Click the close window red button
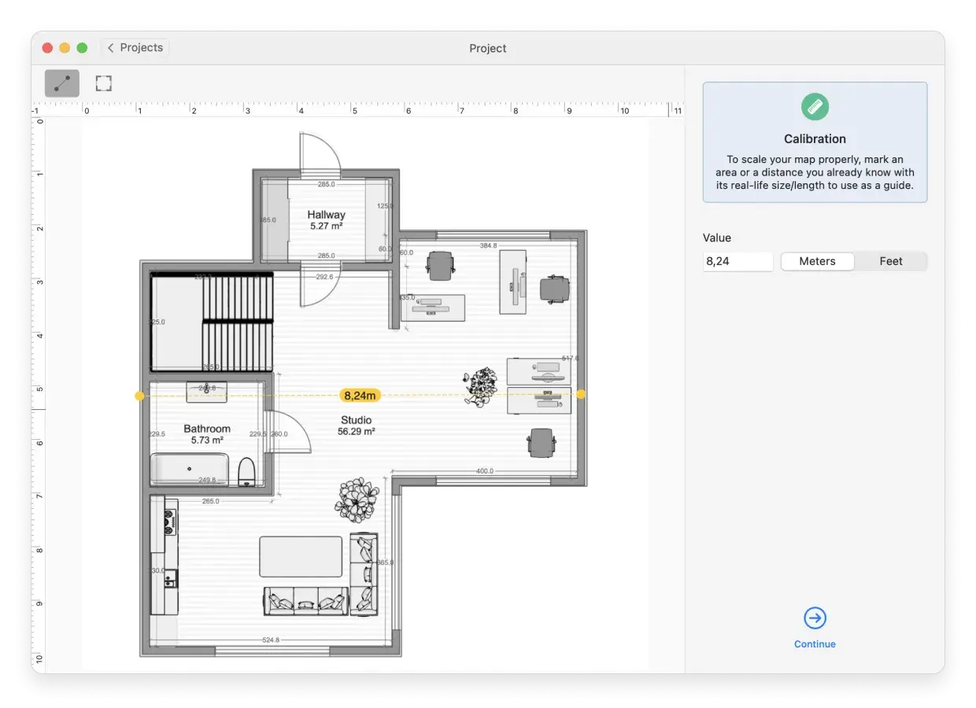This screenshot has width=976, height=708. point(47,48)
